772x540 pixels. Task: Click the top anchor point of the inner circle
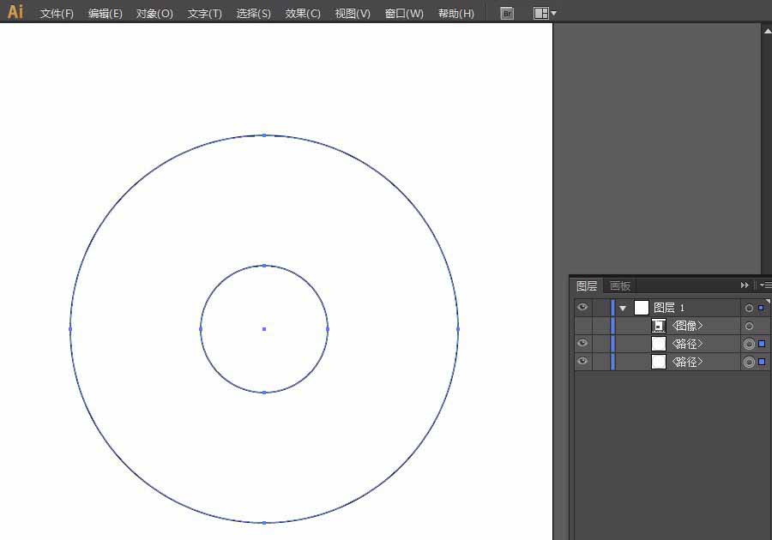(x=264, y=266)
